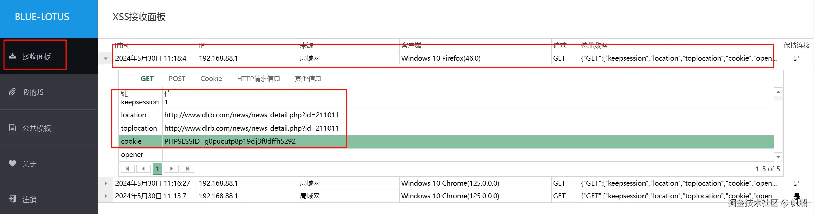Viewport: 814px width, 214px height.
Task: Jump to last page in pager
Action: click(x=187, y=169)
